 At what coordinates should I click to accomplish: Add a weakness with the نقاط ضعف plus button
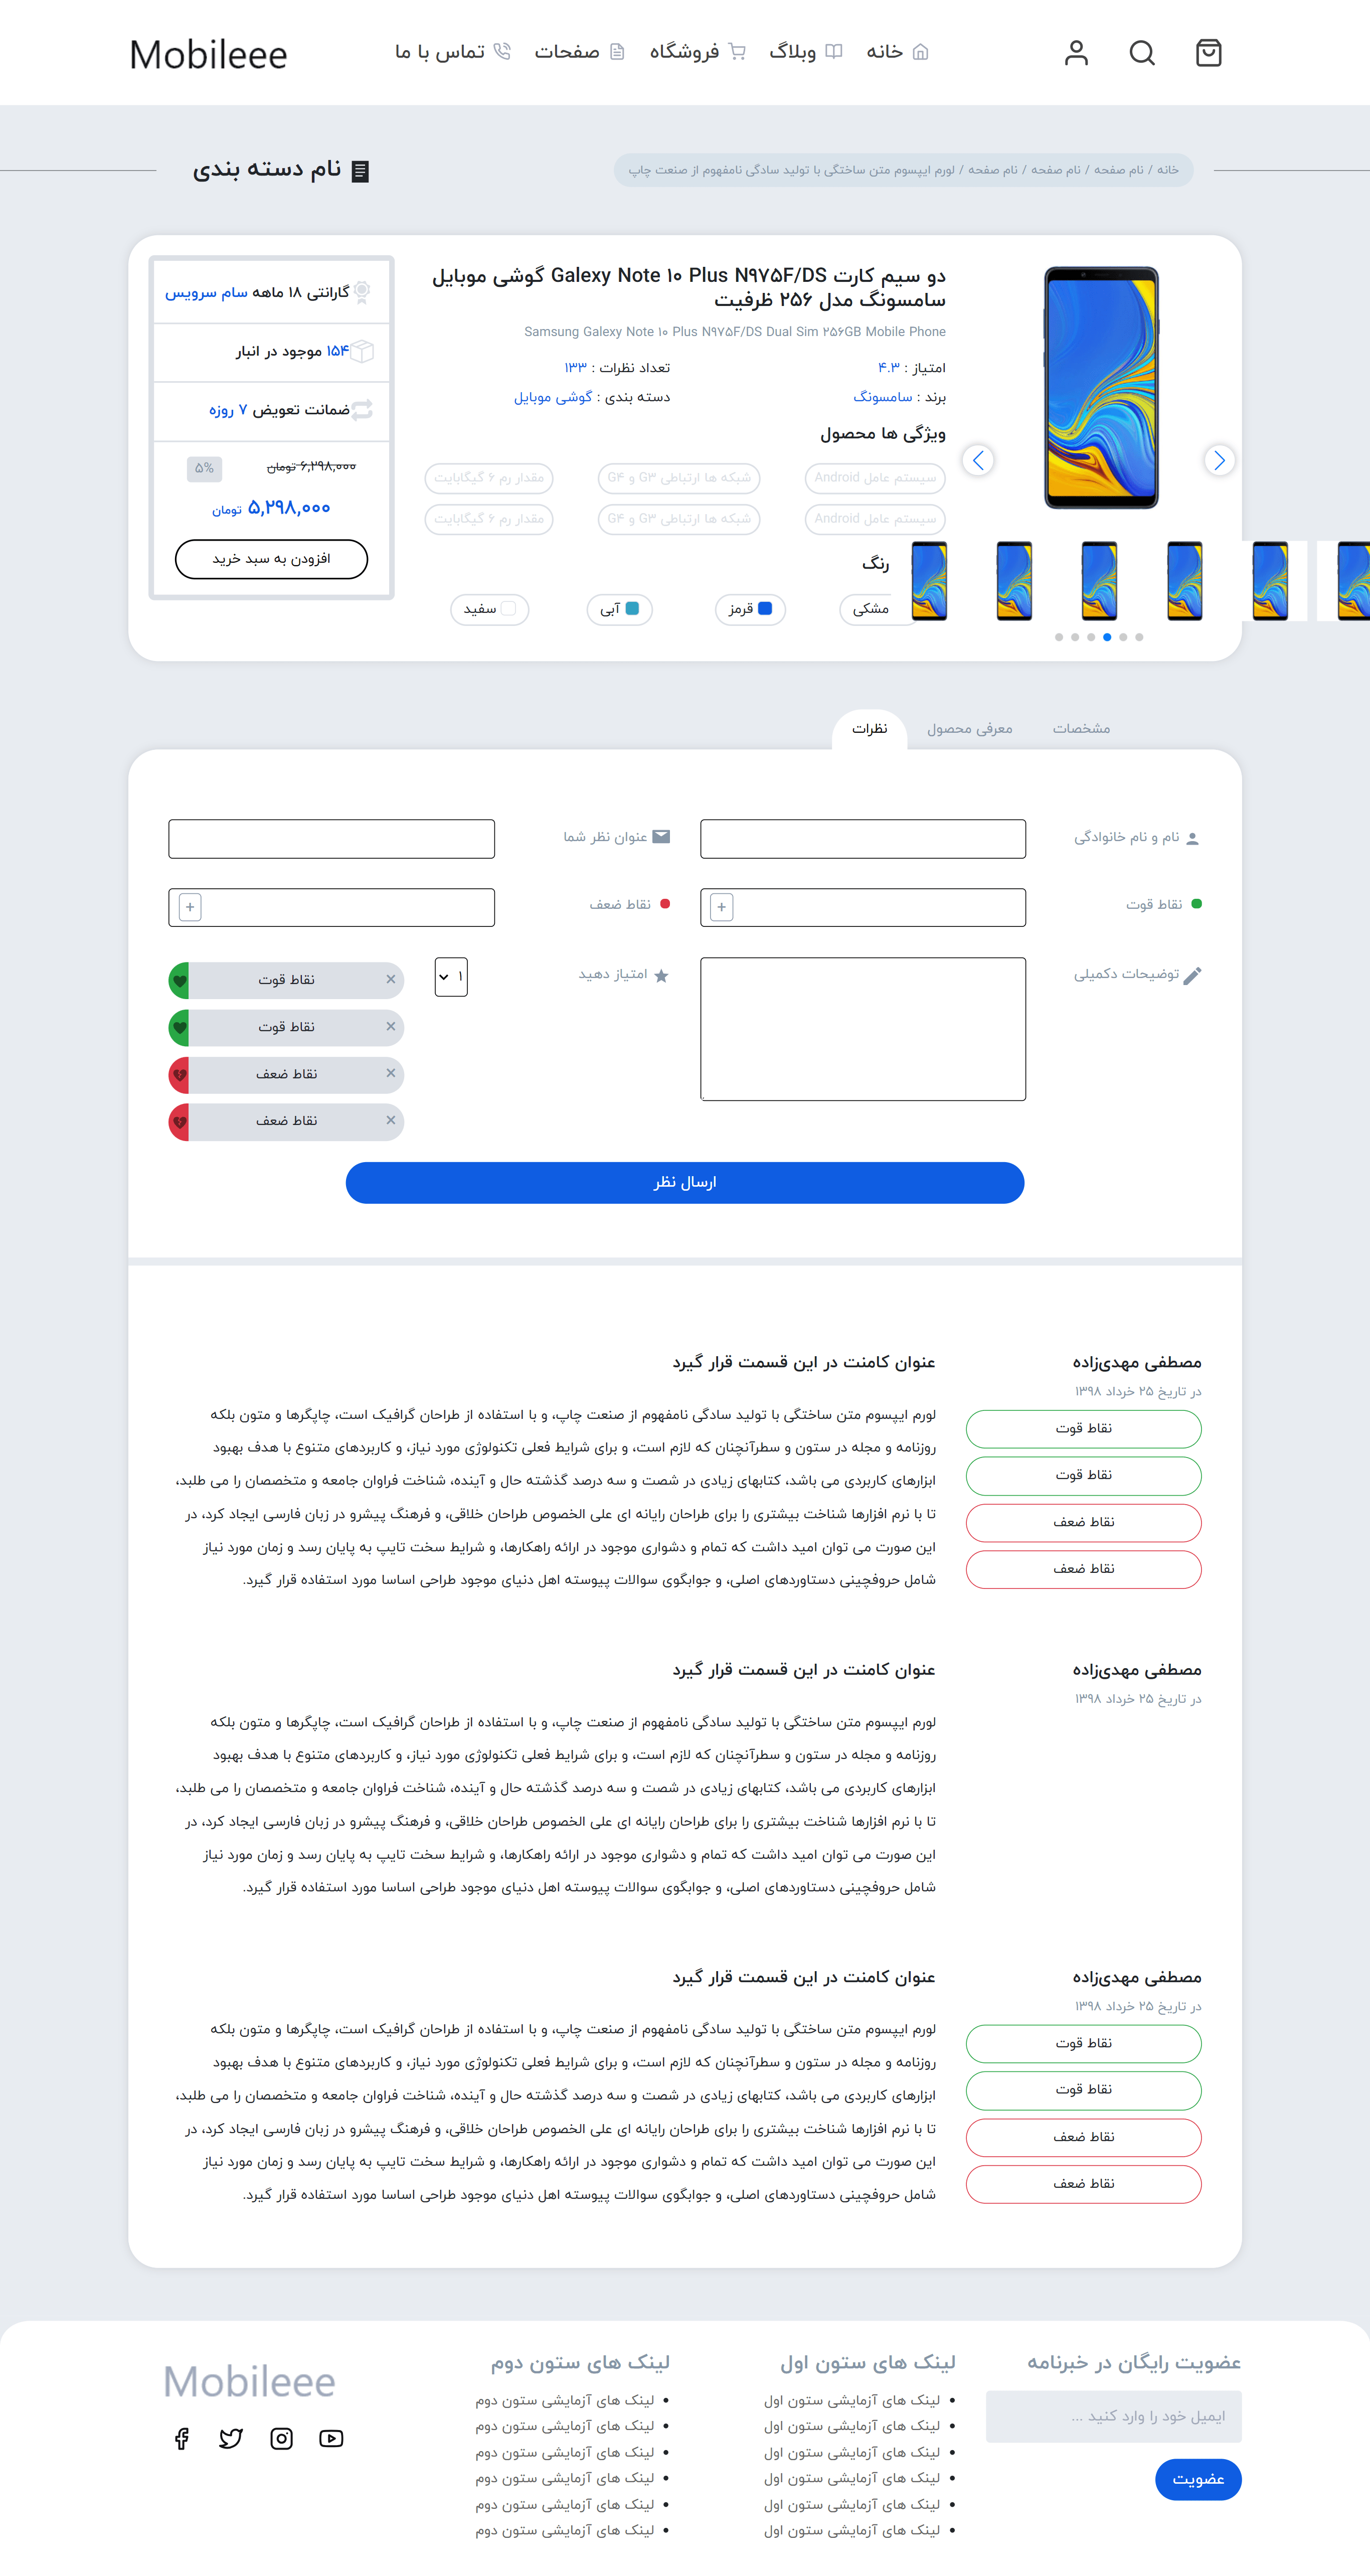[x=190, y=907]
